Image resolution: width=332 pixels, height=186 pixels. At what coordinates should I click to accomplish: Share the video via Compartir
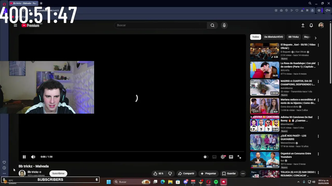pos(186,174)
